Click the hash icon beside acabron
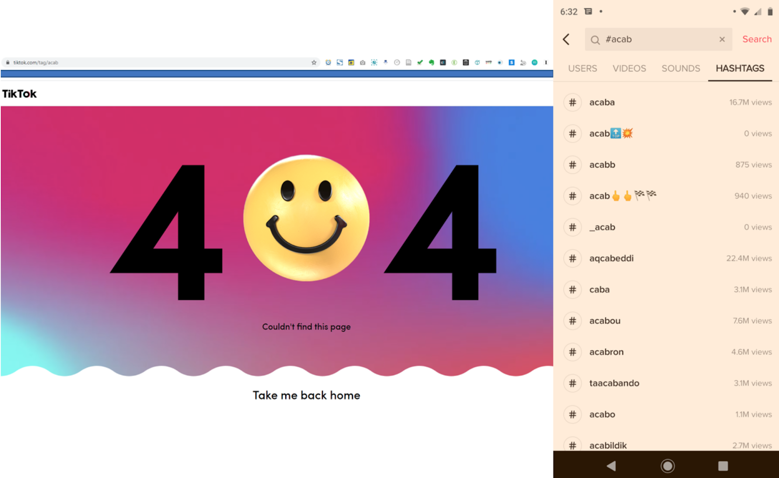The height and width of the screenshot is (478, 779). [x=573, y=351]
